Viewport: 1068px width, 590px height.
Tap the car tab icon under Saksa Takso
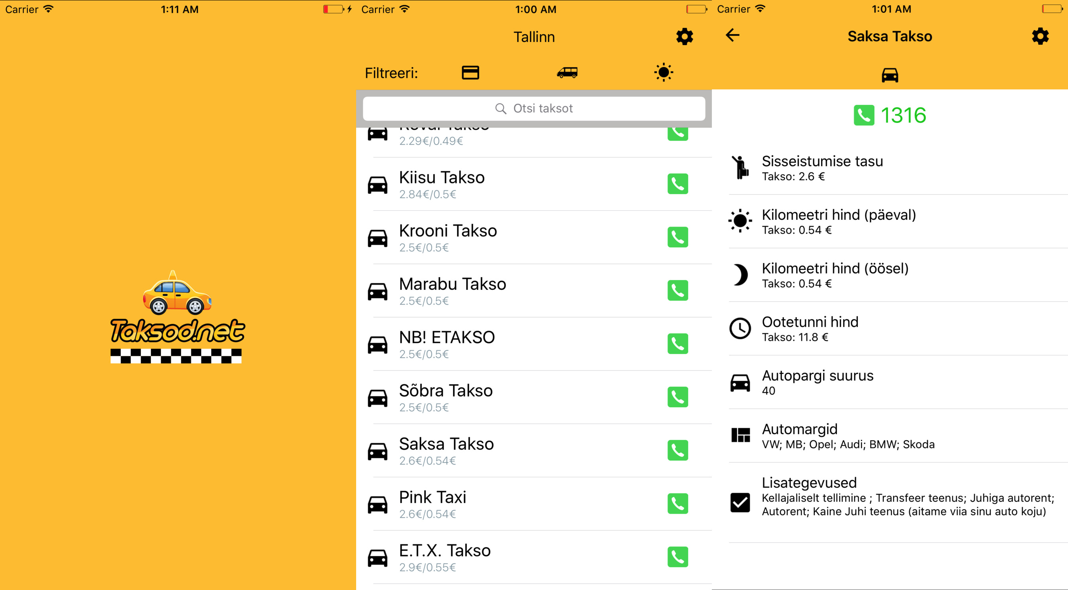tap(890, 75)
